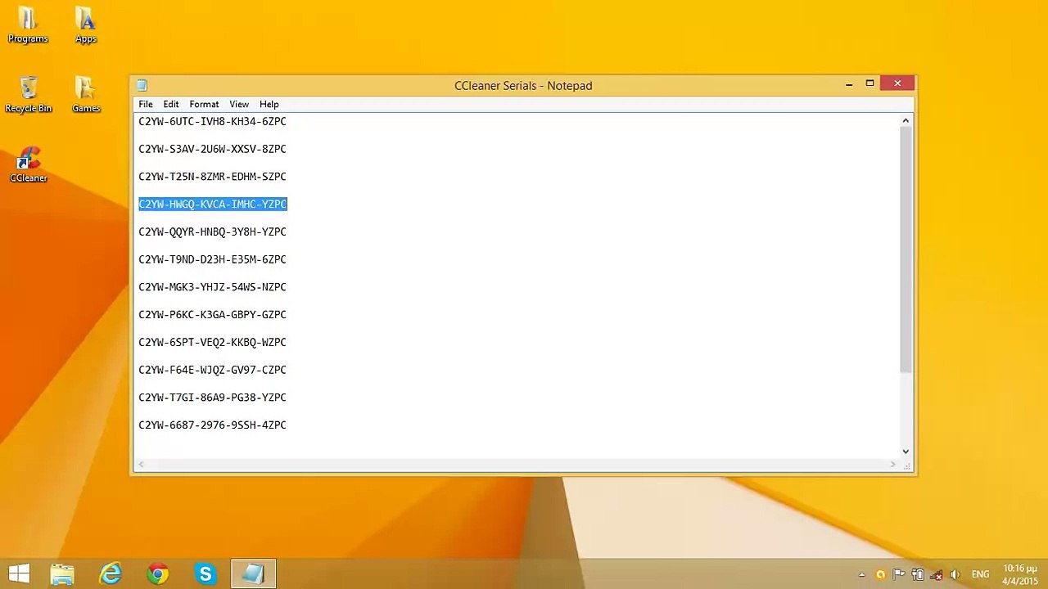The image size is (1048, 589).
Task: Click serial C2YW-6UTC-IVH8-KH34-6ZPC
Action: point(212,121)
